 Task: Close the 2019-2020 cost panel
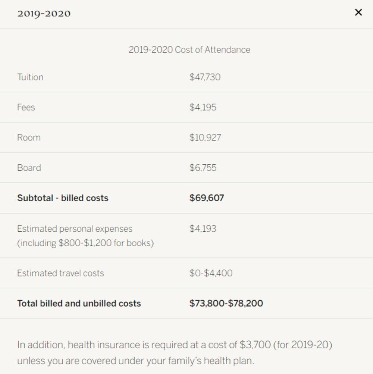click(358, 13)
